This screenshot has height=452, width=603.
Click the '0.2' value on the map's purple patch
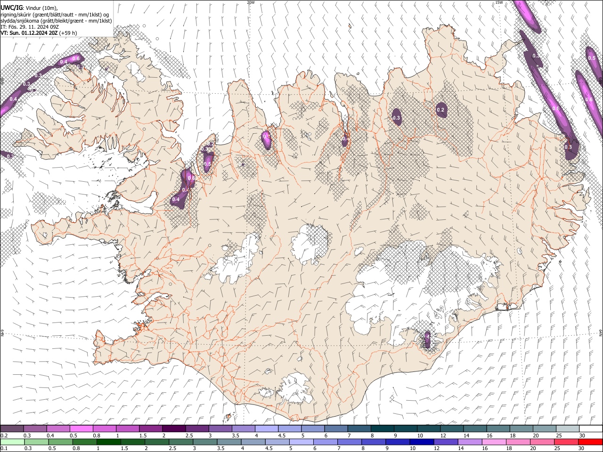(x=440, y=110)
